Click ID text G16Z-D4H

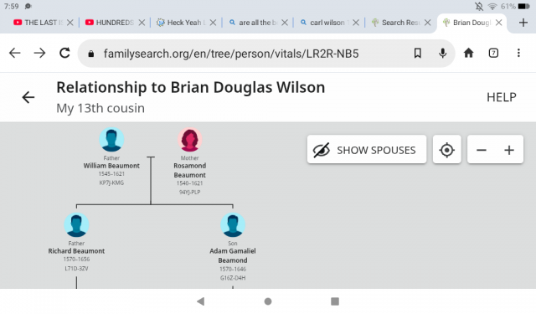pos(233,278)
